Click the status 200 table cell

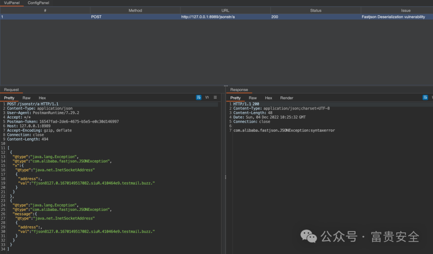click(x=316, y=17)
